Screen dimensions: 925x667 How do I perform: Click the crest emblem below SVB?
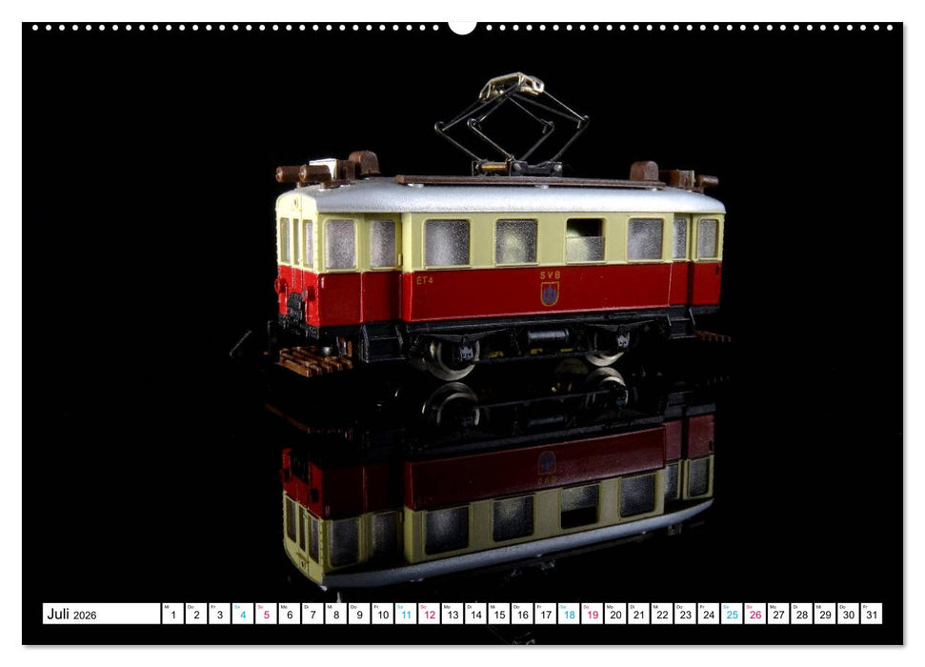click(550, 294)
